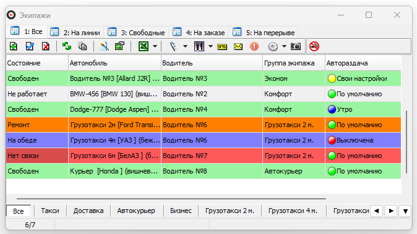Select cell Водитель №3 [Allard J2R]
This screenshot has width=417, height=234.
[x=114, y=78]
